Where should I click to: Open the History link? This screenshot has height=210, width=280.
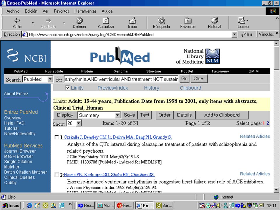152,88
